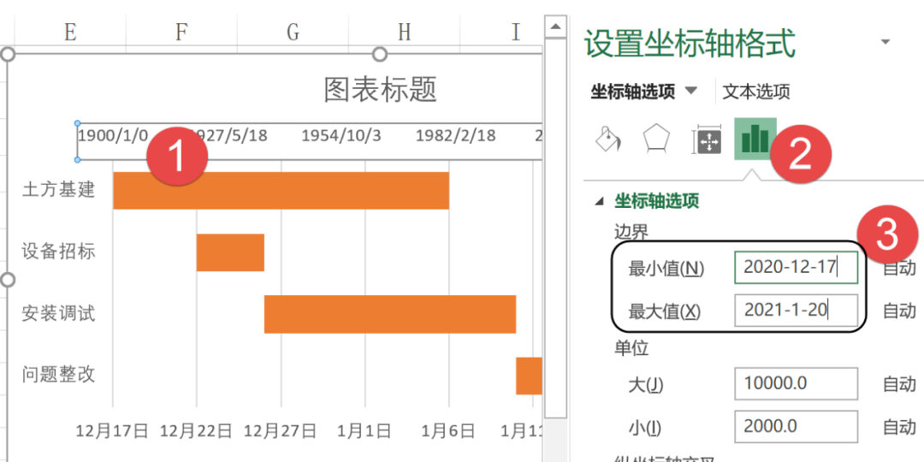Click 自动 button beside 最小值
This screenshot has height=462, width=924.
pyautogui.click(x=900, y=268)
